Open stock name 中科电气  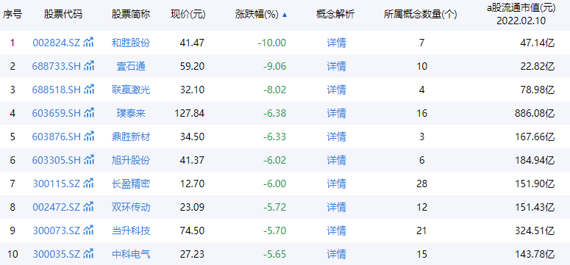pyautogui.click(x=131, y=255)
